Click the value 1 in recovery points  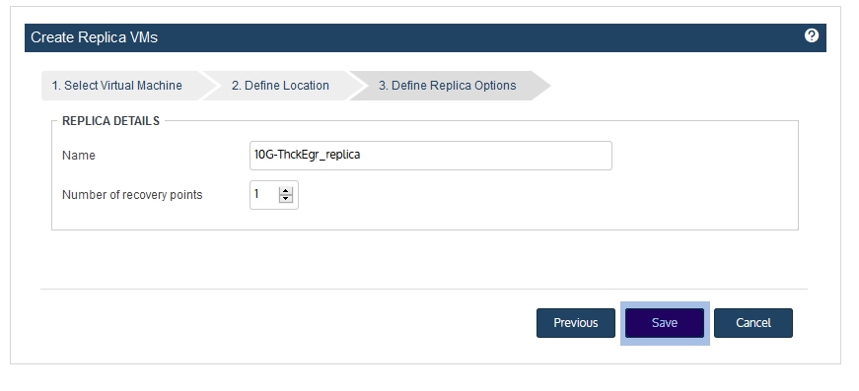click(x=256, y=194)
